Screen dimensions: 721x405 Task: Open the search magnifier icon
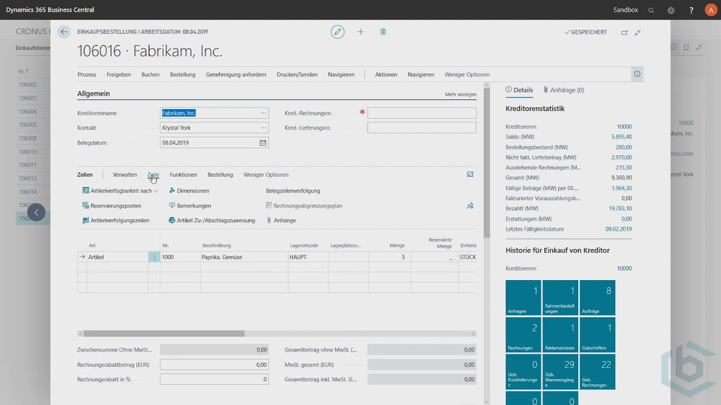(x=651, y=10)
